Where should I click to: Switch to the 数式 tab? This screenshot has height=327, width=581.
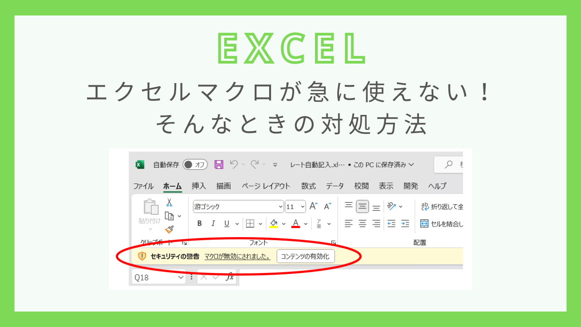(309, 186)
